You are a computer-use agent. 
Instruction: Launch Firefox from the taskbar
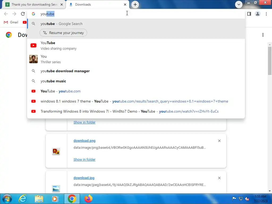pos(88,199)
